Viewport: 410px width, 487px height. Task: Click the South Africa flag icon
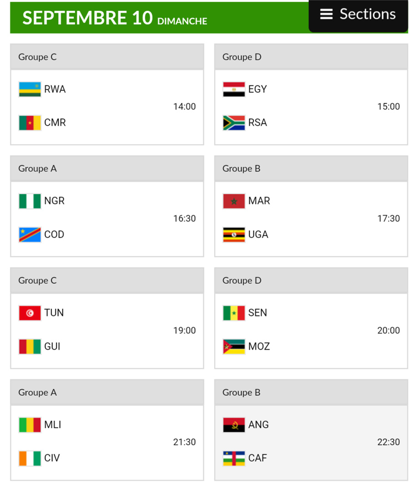click(x=234, y=123)
